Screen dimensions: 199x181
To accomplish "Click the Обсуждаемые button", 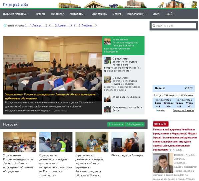I will pyautogui.click(x=135, y=124).
